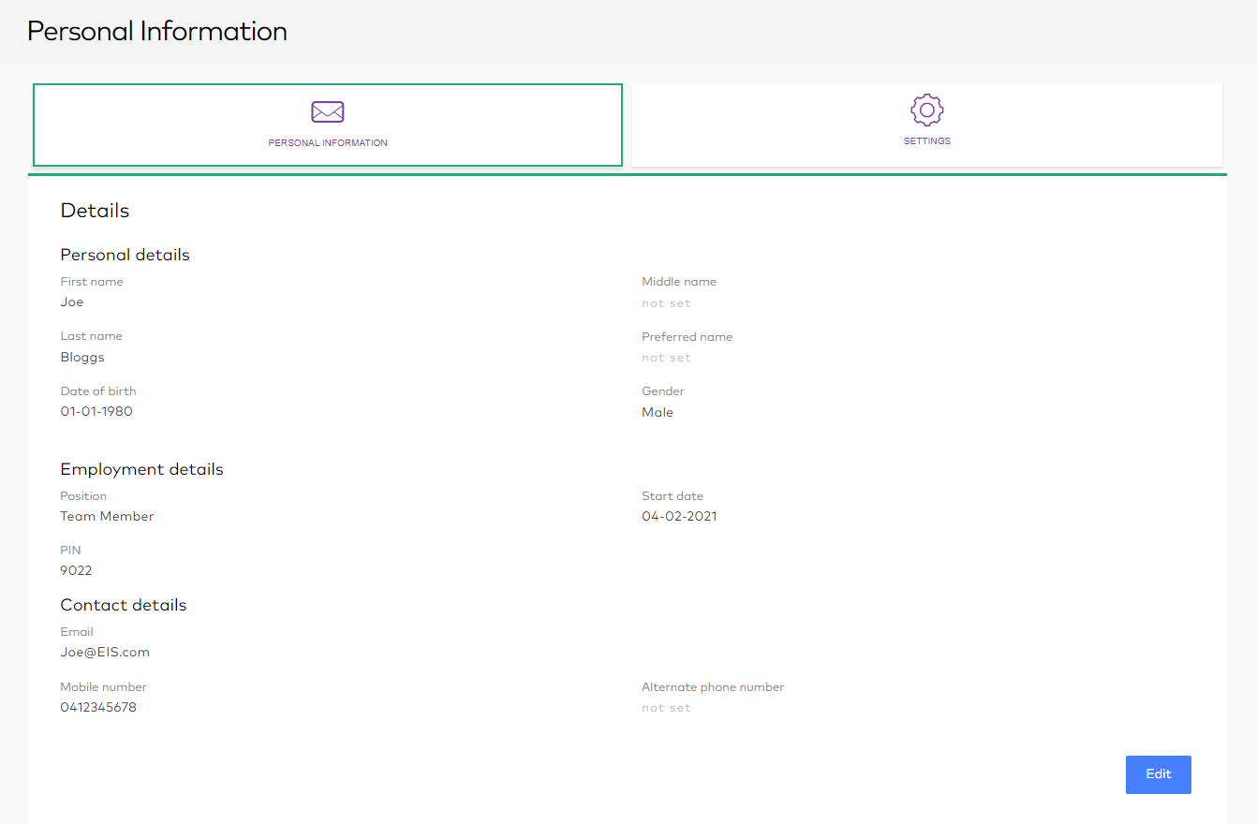Click the Start date value 04-02-2021
This screenshot has height=824, width=1257.
coord(679,517)
